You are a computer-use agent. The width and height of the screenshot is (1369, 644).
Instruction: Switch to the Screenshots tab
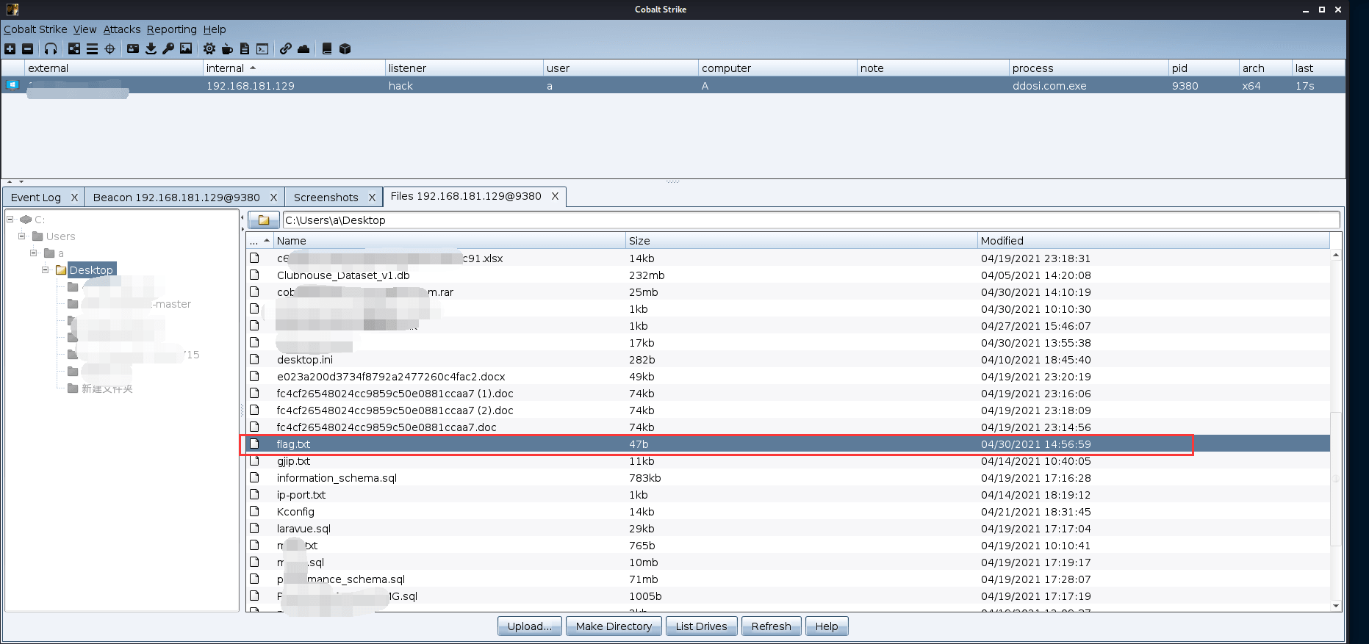coord(326,197)
